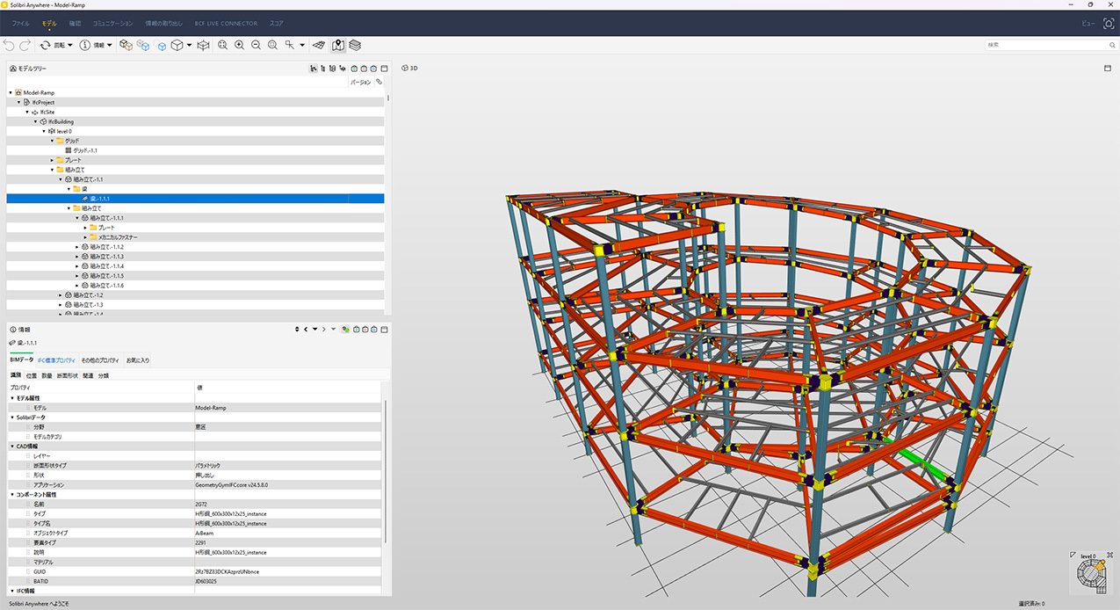Click the fit-to-view zoom icon
This screenshot has width=1120, height=610.
(222, 45)
